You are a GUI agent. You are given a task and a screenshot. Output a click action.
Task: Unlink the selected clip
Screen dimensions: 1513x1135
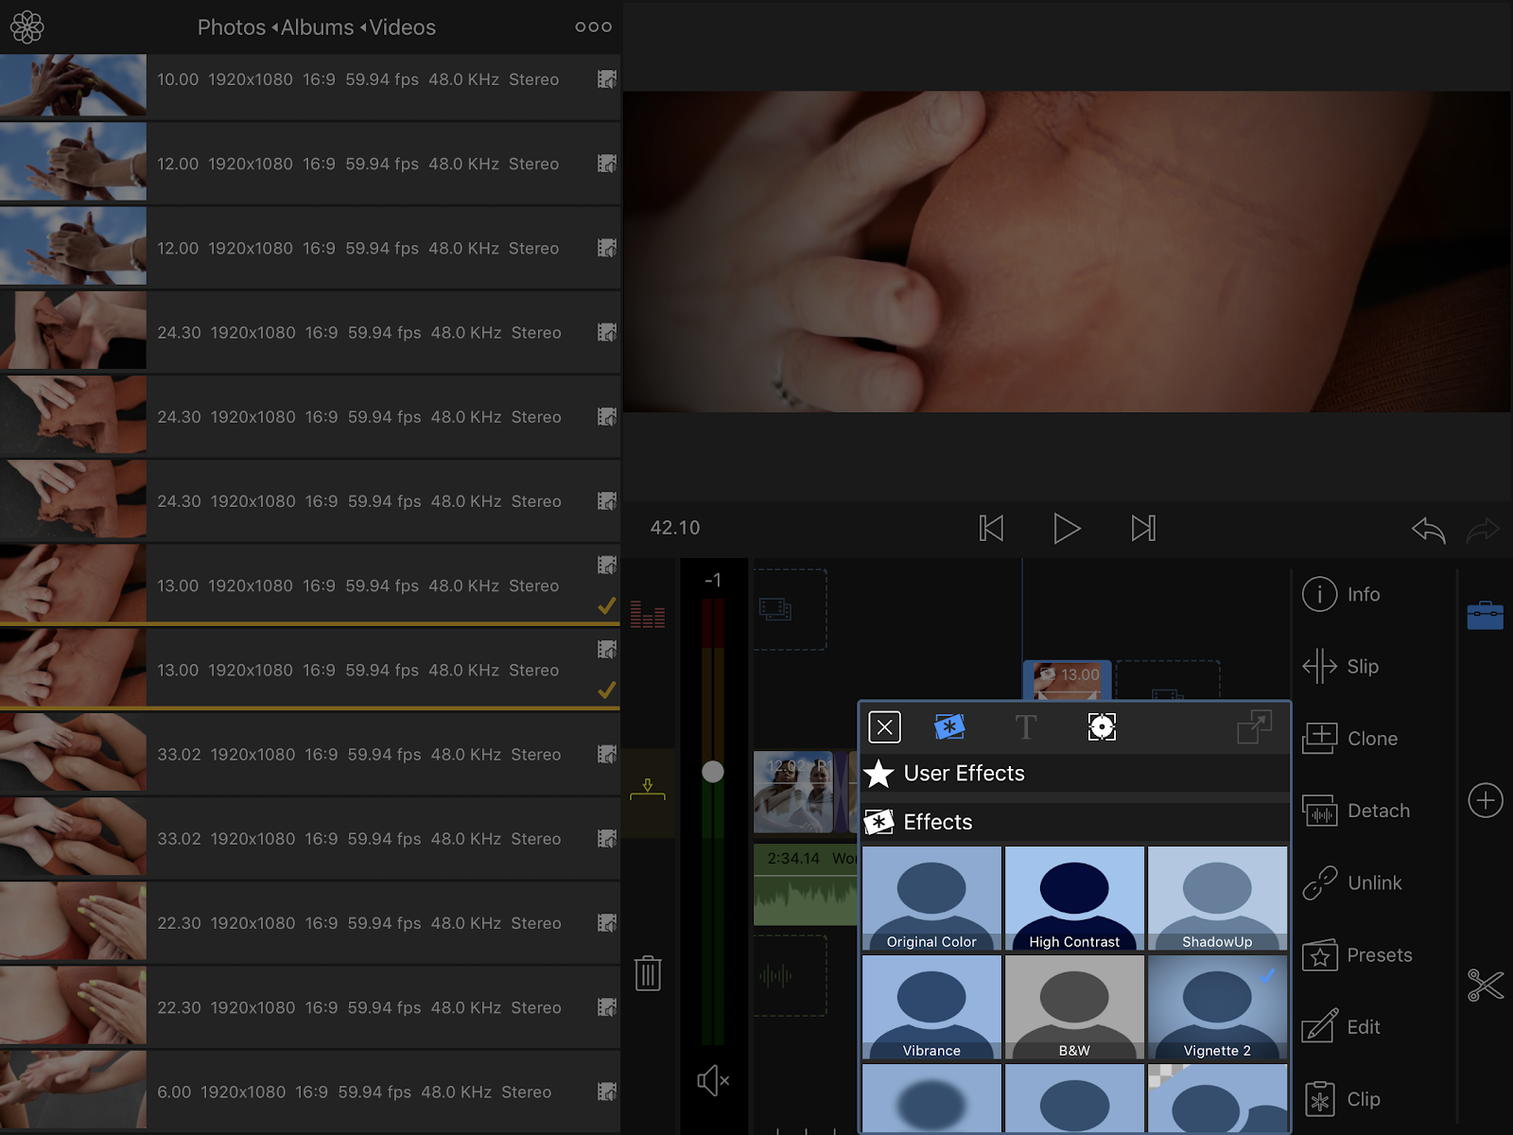pos(1352,882)
